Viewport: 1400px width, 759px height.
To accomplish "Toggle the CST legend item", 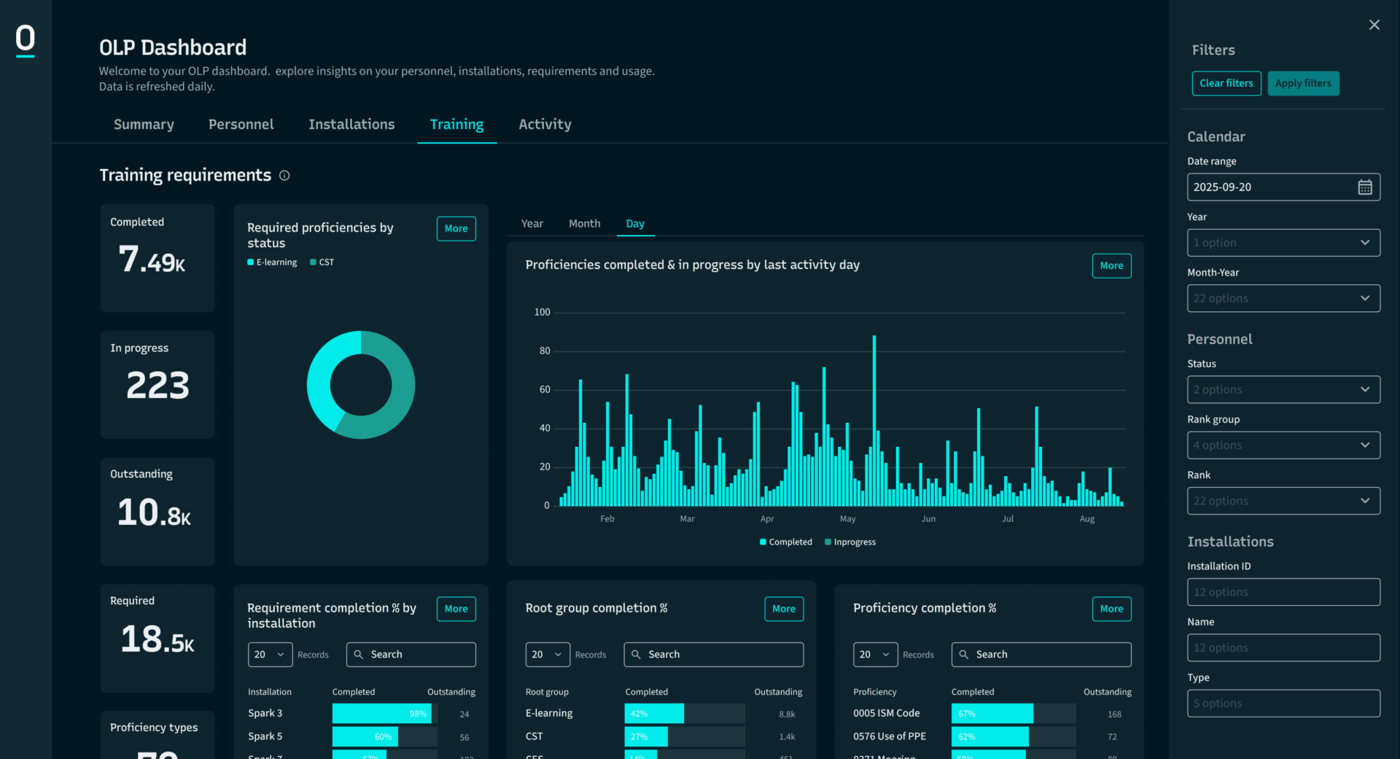I will pos(322,262).
